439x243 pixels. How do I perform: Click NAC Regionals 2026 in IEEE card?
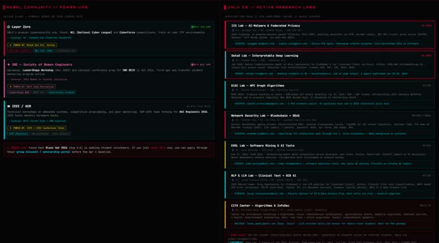(x=193, y=112)
